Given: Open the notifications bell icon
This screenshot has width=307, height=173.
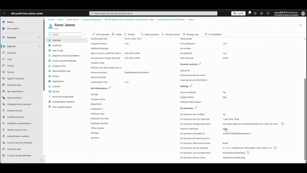Looking at the screenshot, I should pyautogui.click(x=249, y=13).
